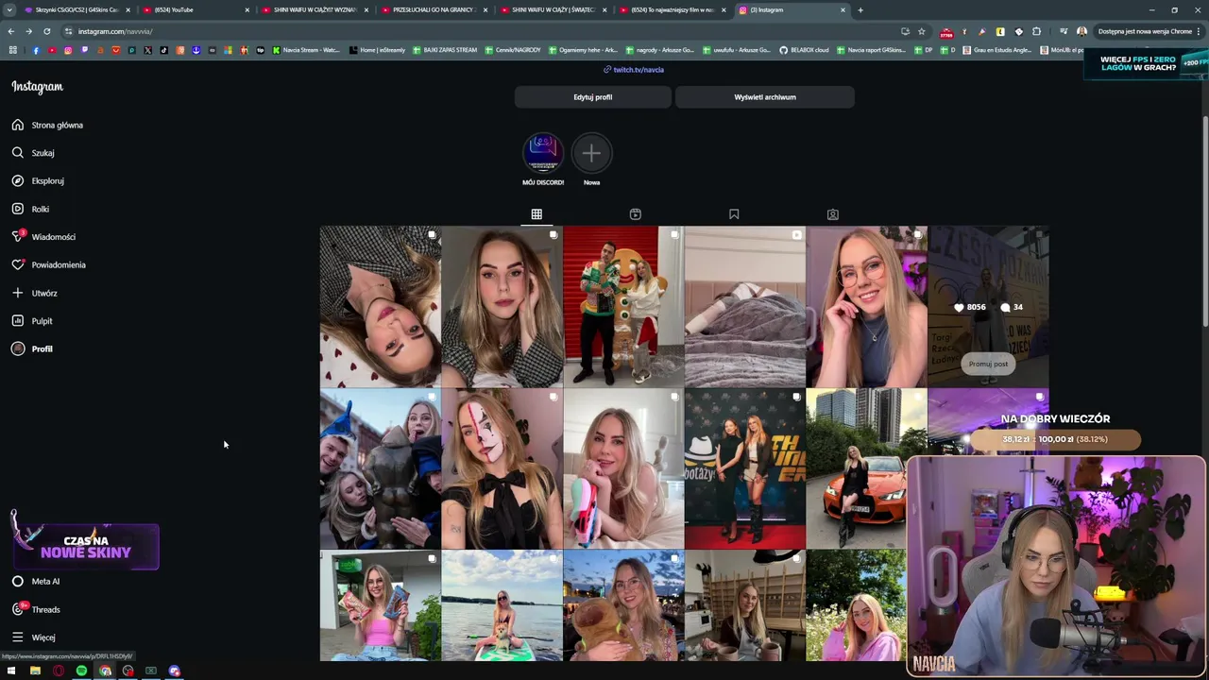Click the 8056 likes heart counter
Screen dimensions: 1209x680
(x=970, y=307)
